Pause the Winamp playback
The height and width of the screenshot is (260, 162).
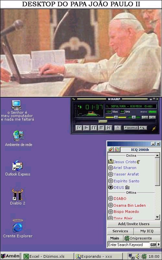click(94, 128)
